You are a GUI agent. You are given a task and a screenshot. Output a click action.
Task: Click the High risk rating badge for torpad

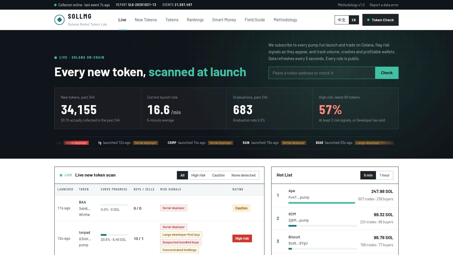point(242,239)
